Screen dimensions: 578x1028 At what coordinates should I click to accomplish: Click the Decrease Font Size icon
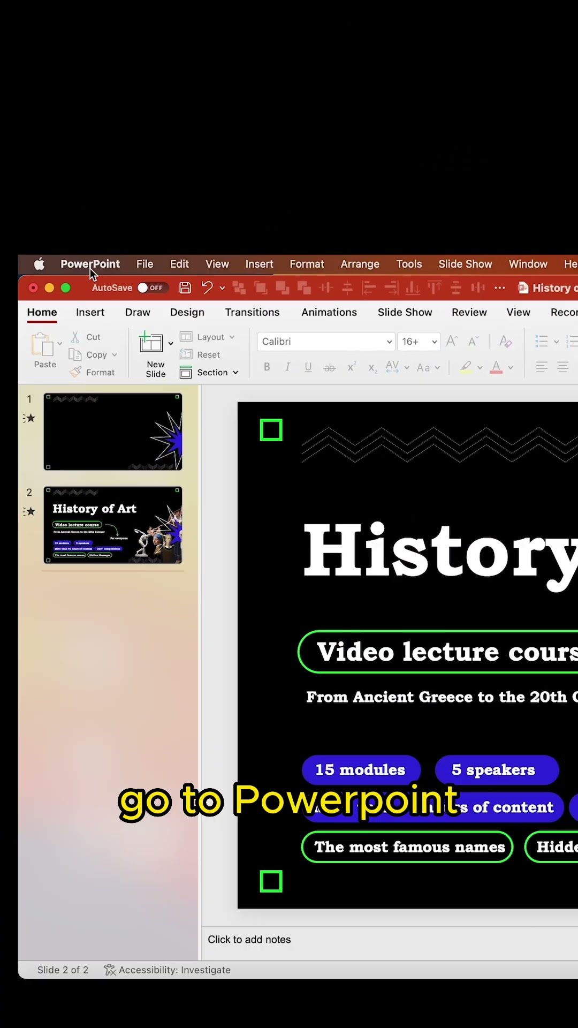pos(474,341)
